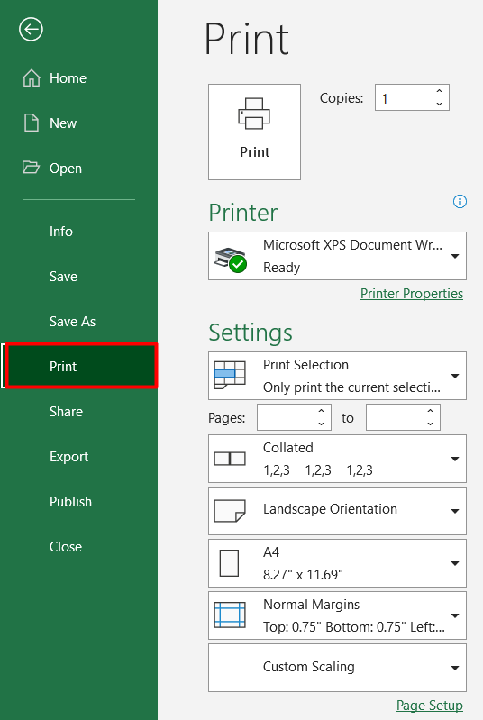483x720 pixels.
Task: Click the blue printer info icon
Action: [460, 201]
